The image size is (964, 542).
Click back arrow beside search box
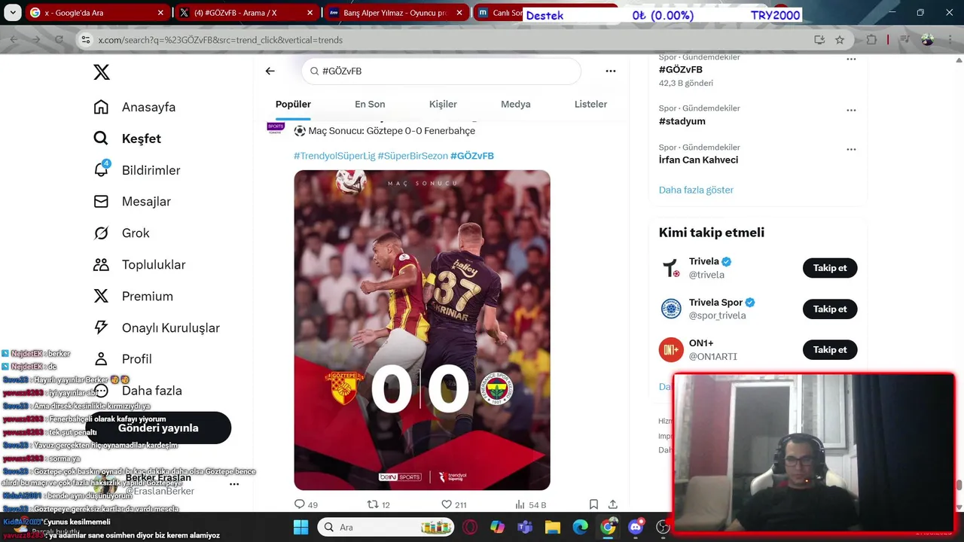pos(270,71)
